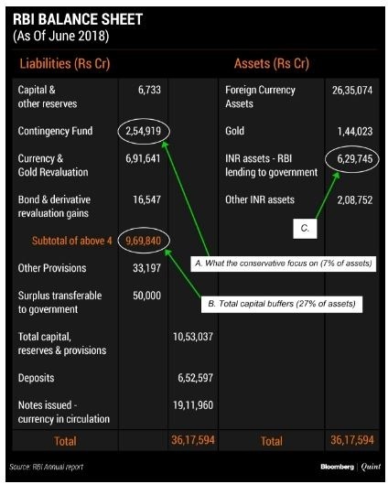Click the 'Other INR assets' label
This screenshot has width=388, height=484.
[x=260, y=199]
